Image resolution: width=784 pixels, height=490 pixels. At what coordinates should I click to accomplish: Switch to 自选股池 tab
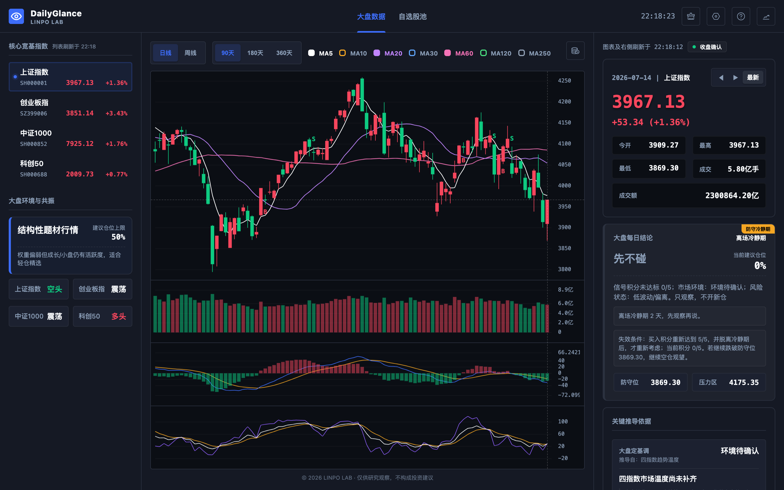tap(412, 17)
